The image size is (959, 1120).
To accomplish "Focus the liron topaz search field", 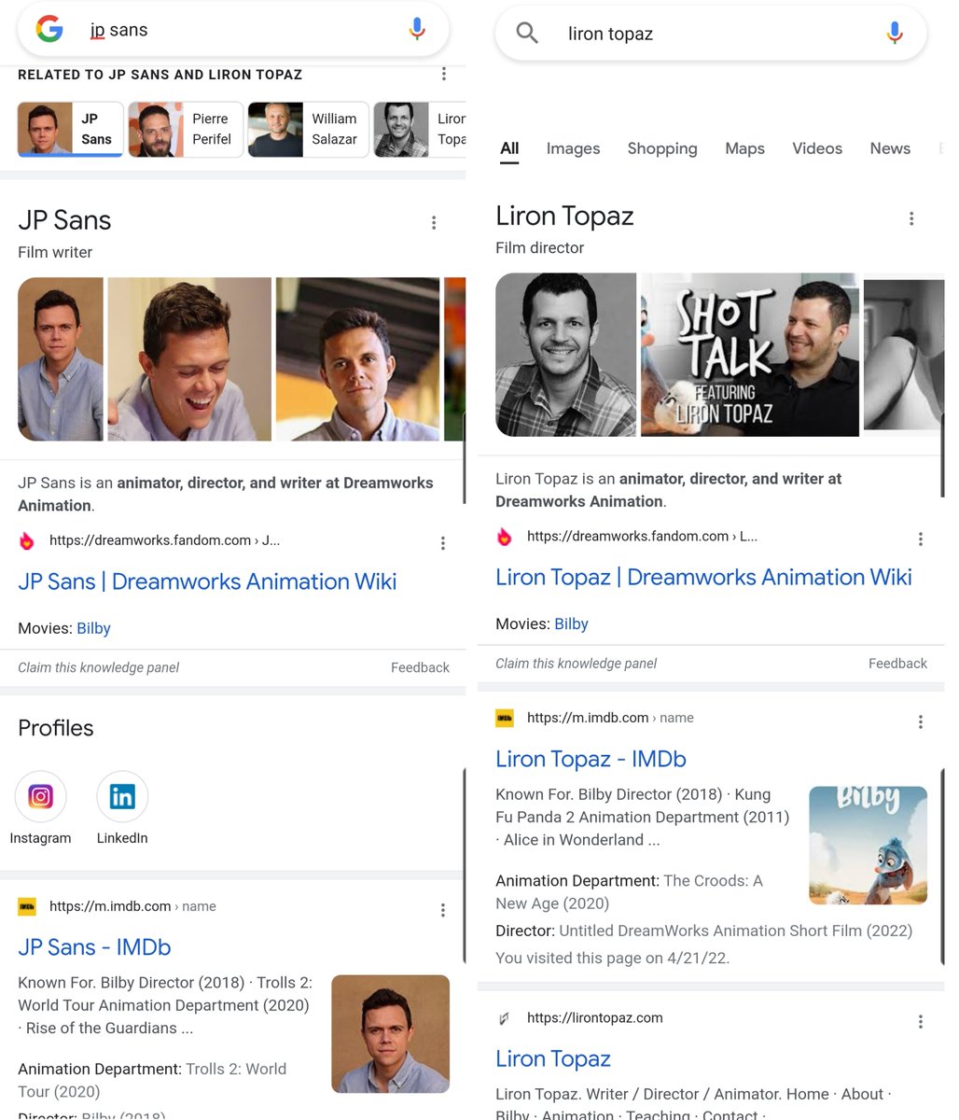I will (x=709, y=34).
